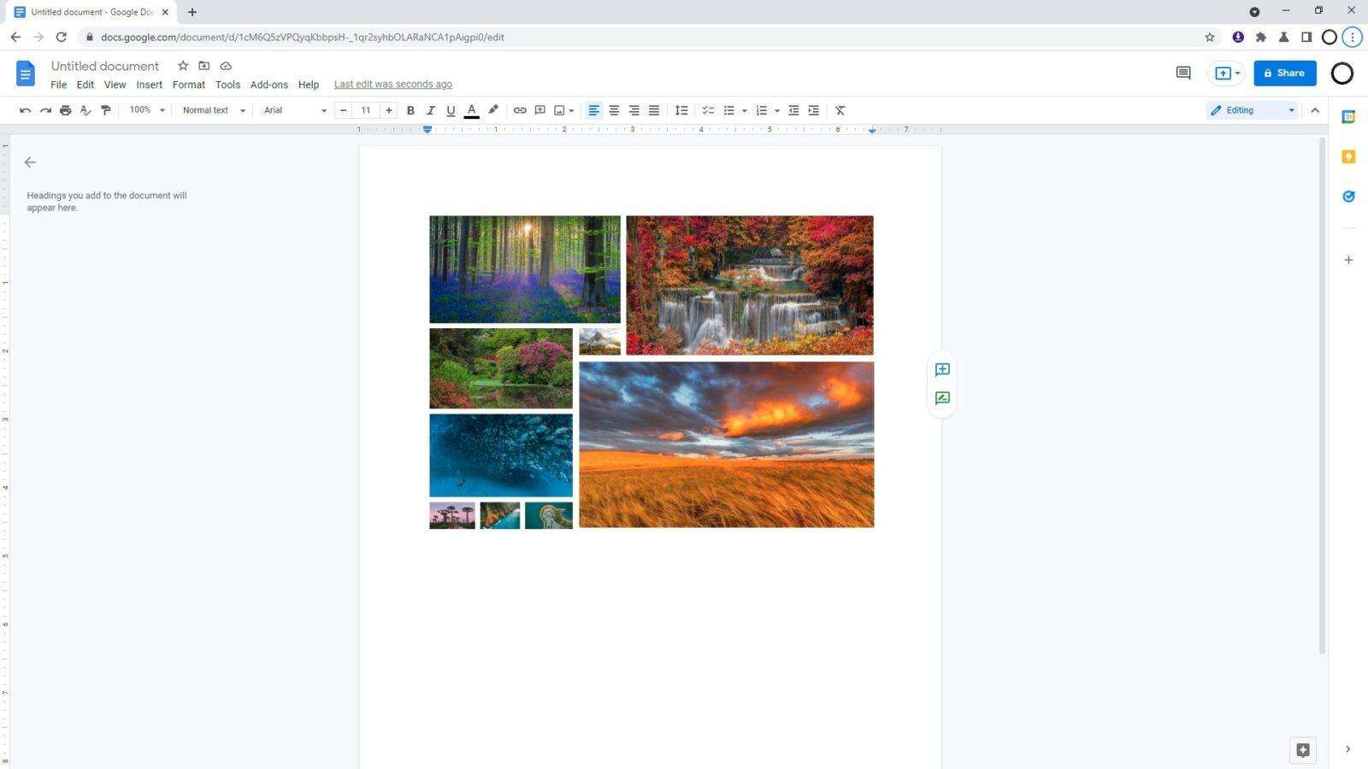Insert a link using the link icon
Image resolution: width=1368 pixels, height=769 pixels.
[x=519, y=109]
